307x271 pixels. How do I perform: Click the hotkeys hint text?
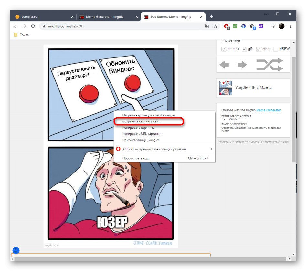(254, 142)
